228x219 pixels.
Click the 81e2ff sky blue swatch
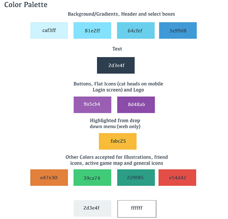pos(92,30)
